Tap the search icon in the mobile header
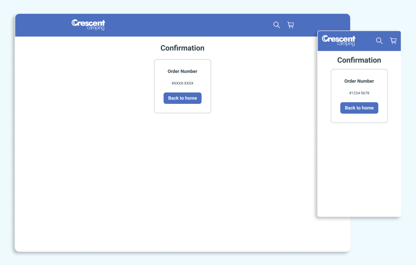 (379, 41)
